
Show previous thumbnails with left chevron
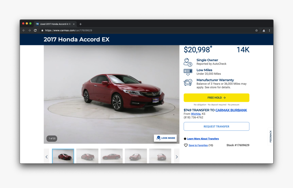coord(47,157)
